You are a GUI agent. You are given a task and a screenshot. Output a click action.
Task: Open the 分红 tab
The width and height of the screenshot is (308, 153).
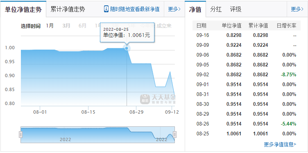click(x=216, y=9)
